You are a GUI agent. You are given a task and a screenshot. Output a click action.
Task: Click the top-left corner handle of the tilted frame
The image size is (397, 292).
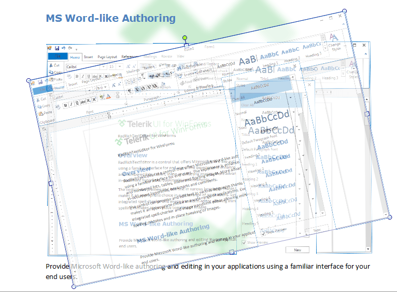[29, 80]
